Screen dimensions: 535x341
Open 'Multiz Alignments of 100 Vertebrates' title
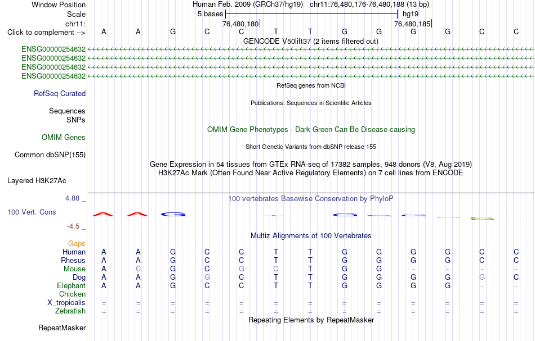tap(311, 236)
